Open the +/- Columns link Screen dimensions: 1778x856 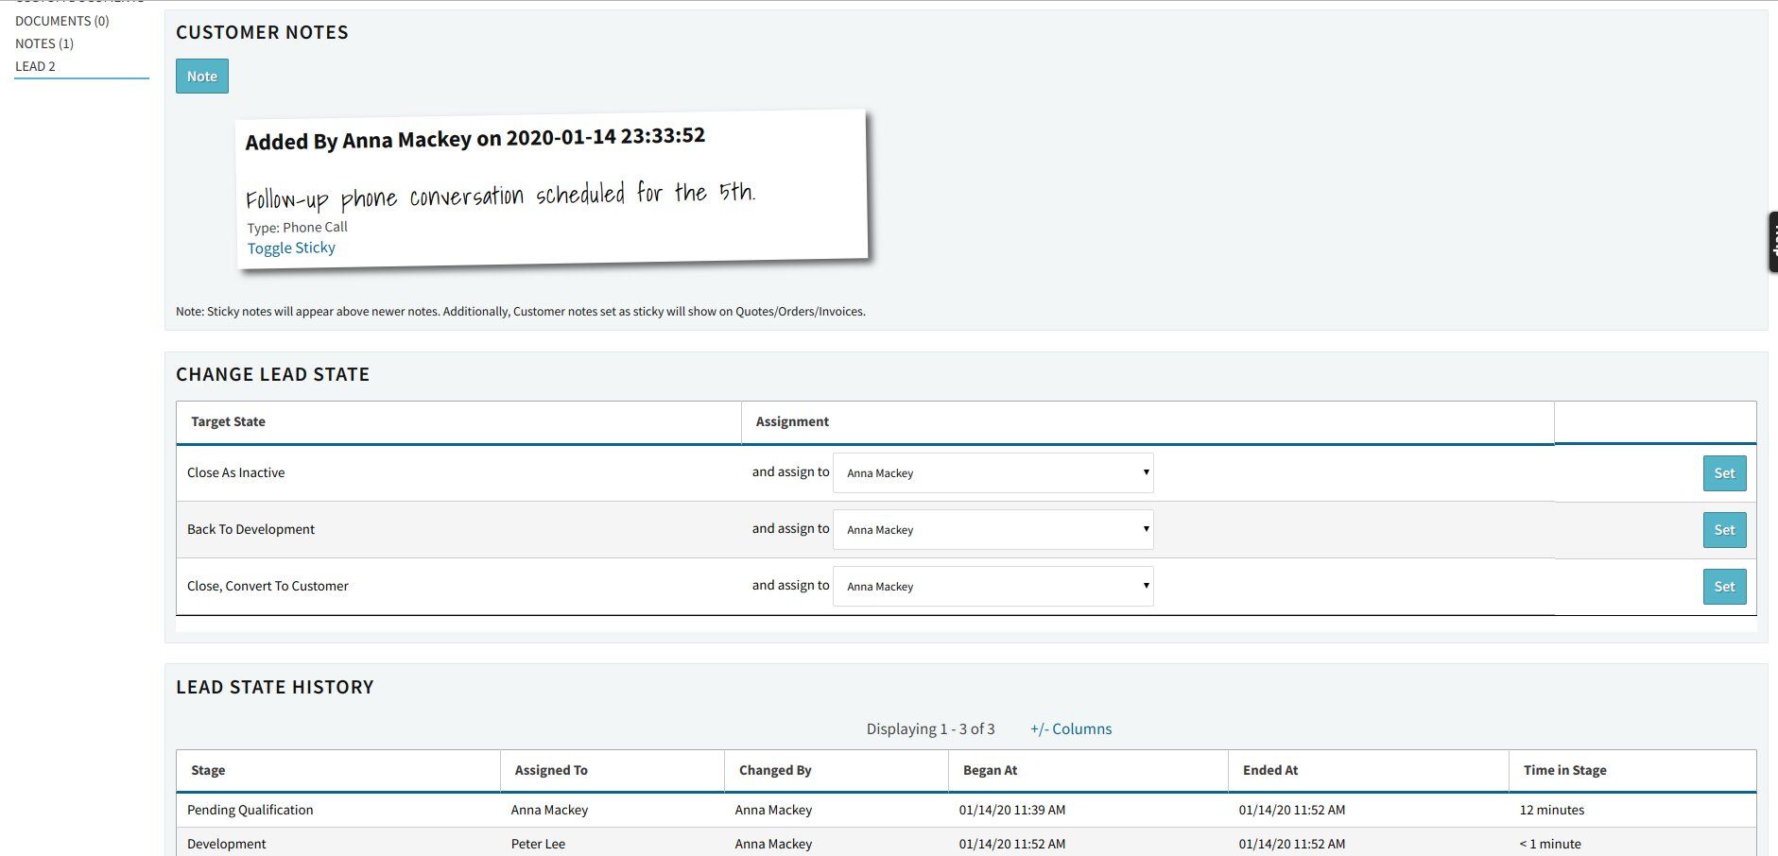click(1071, 728)
